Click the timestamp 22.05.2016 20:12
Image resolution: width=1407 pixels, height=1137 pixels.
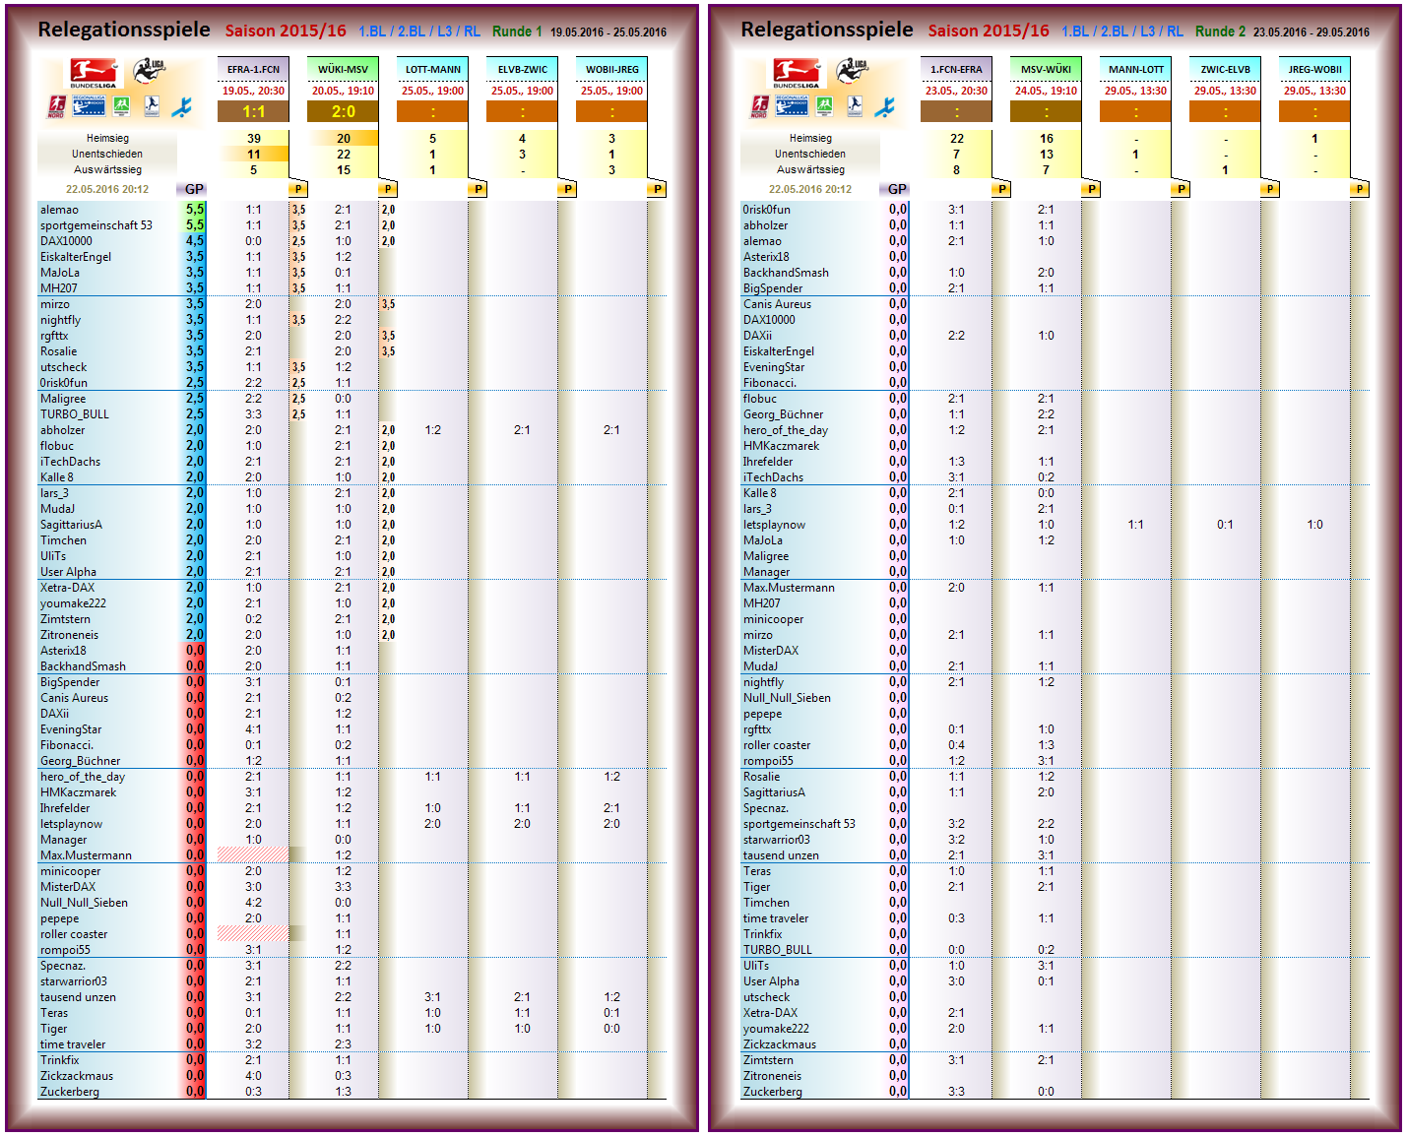point(104,188)
